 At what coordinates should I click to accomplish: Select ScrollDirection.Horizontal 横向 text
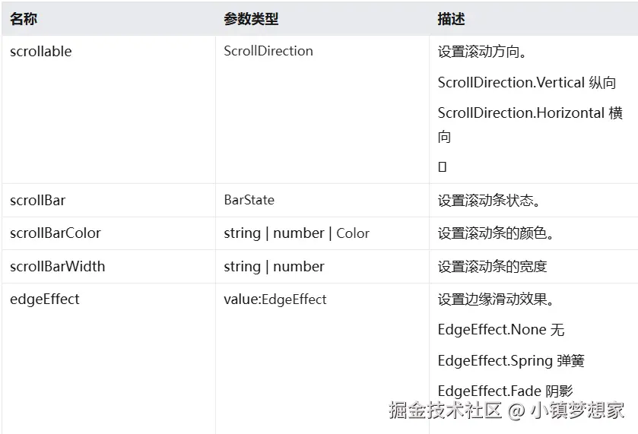tap(530, 113)
